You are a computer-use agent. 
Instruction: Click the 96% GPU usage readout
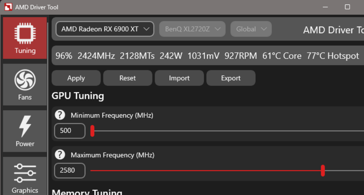click(63, 56)
